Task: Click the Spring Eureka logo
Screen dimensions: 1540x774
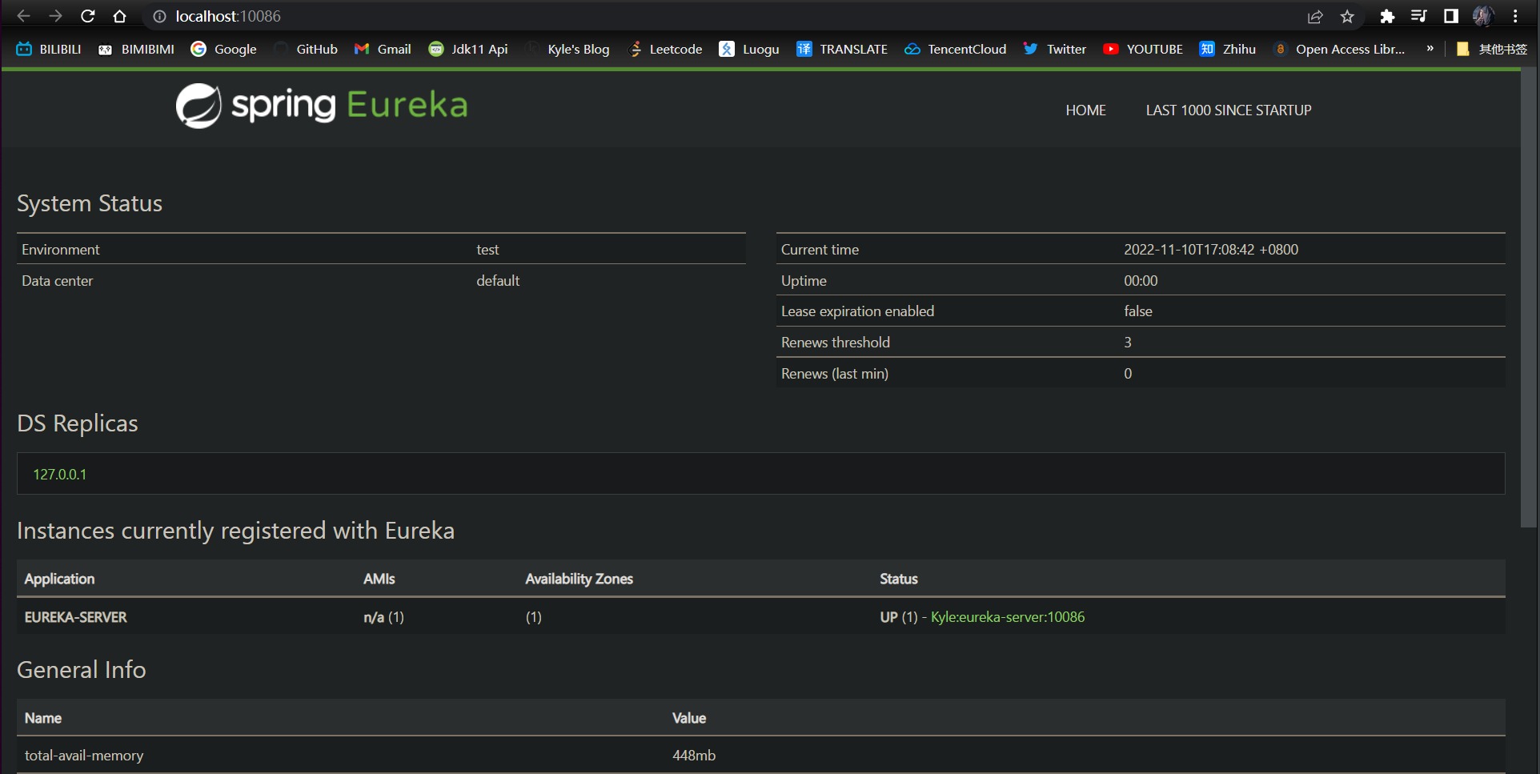Action: (320, 105)
